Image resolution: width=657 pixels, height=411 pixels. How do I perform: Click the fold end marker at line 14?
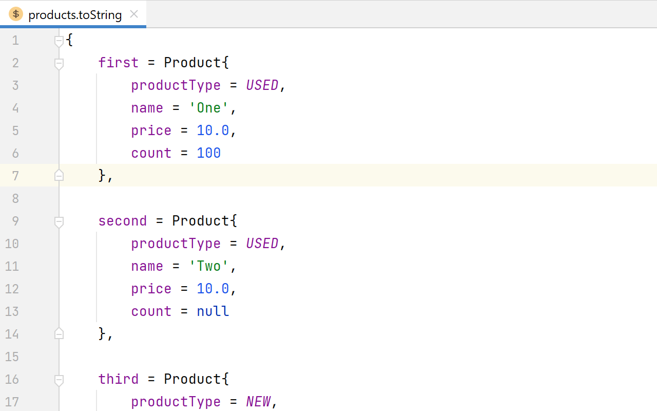click(x=59, y=333)
